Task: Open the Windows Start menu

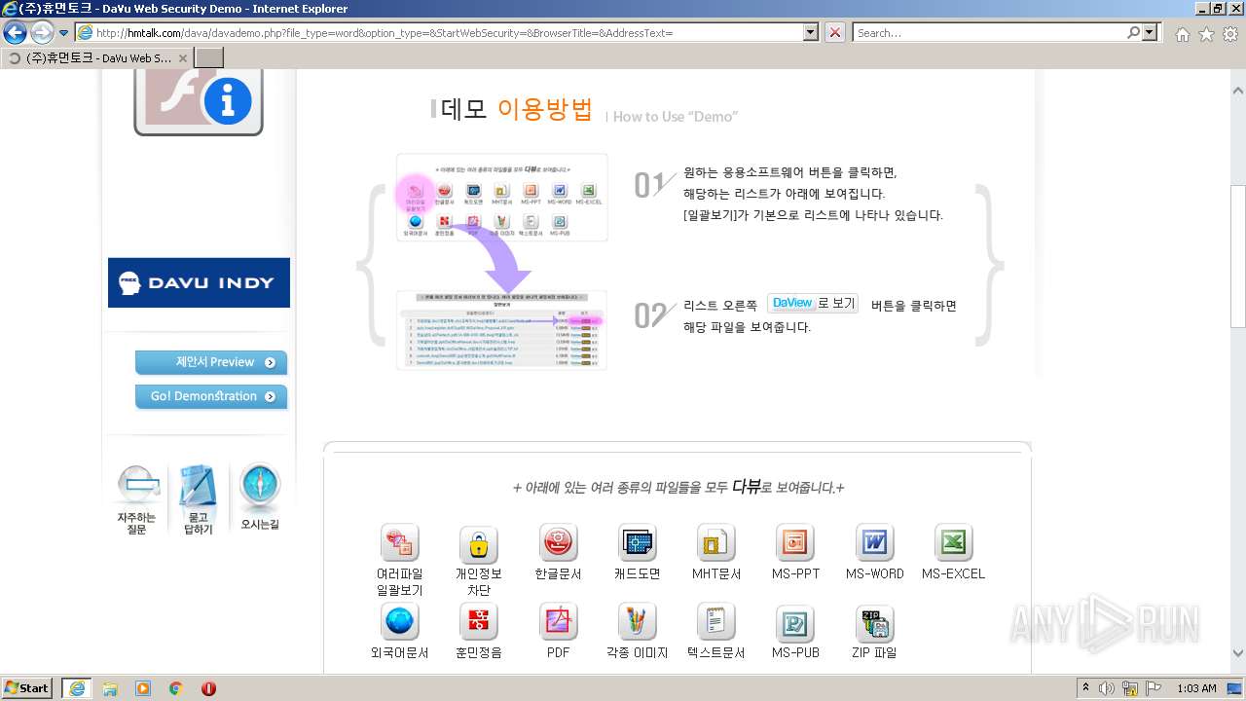Action: pos(27,687)
